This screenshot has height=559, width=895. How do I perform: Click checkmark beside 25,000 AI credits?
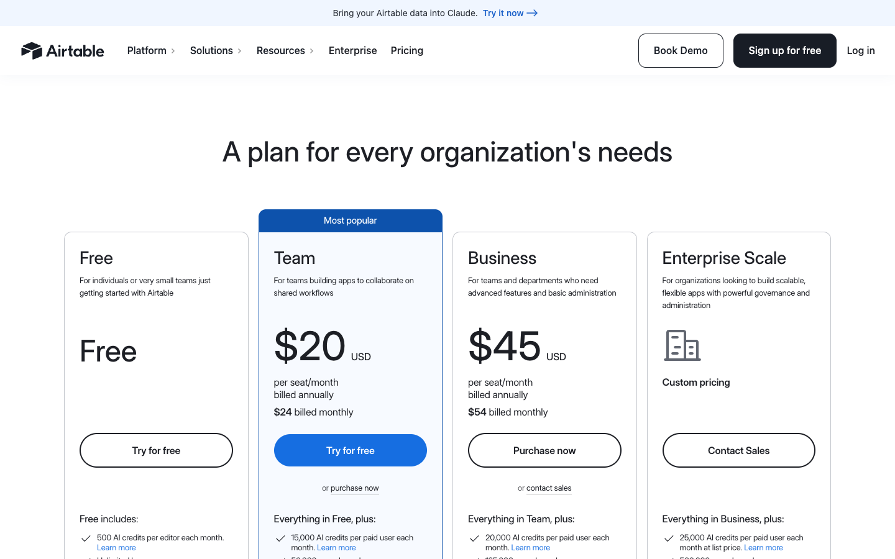click(669, 539)
